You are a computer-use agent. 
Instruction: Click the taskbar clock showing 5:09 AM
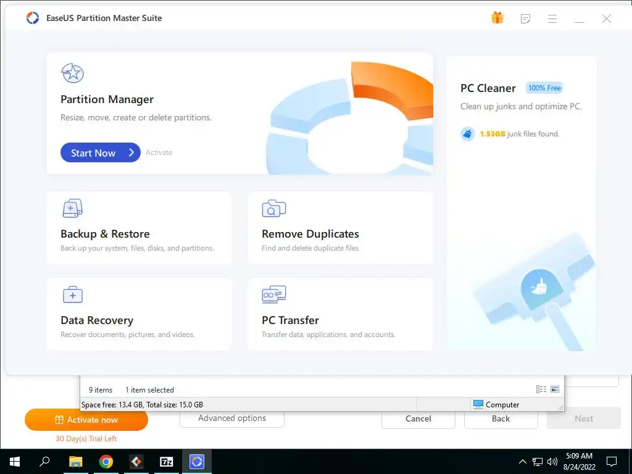pyautogui.click(x=579, y=462)
